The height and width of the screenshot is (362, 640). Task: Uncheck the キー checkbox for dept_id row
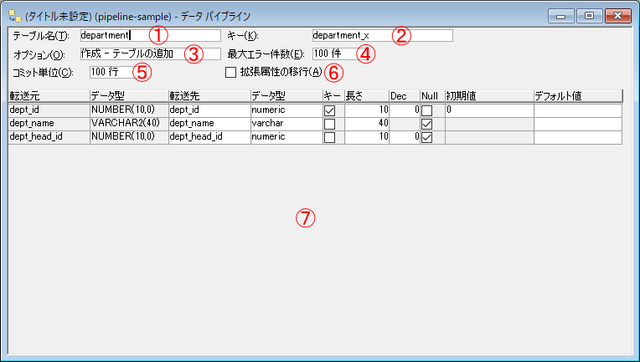coord(329,110)
